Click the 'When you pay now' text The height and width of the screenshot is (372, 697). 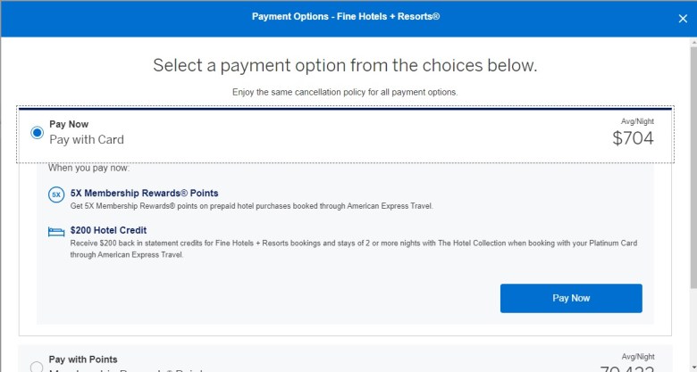tap(88, 168)
